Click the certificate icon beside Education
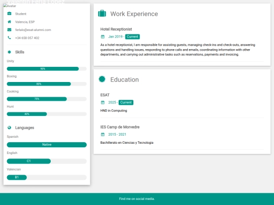This screenshot has height=205, width=274. coord(102,79)
